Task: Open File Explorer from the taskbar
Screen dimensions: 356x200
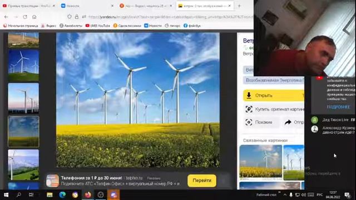Action: 50,195
